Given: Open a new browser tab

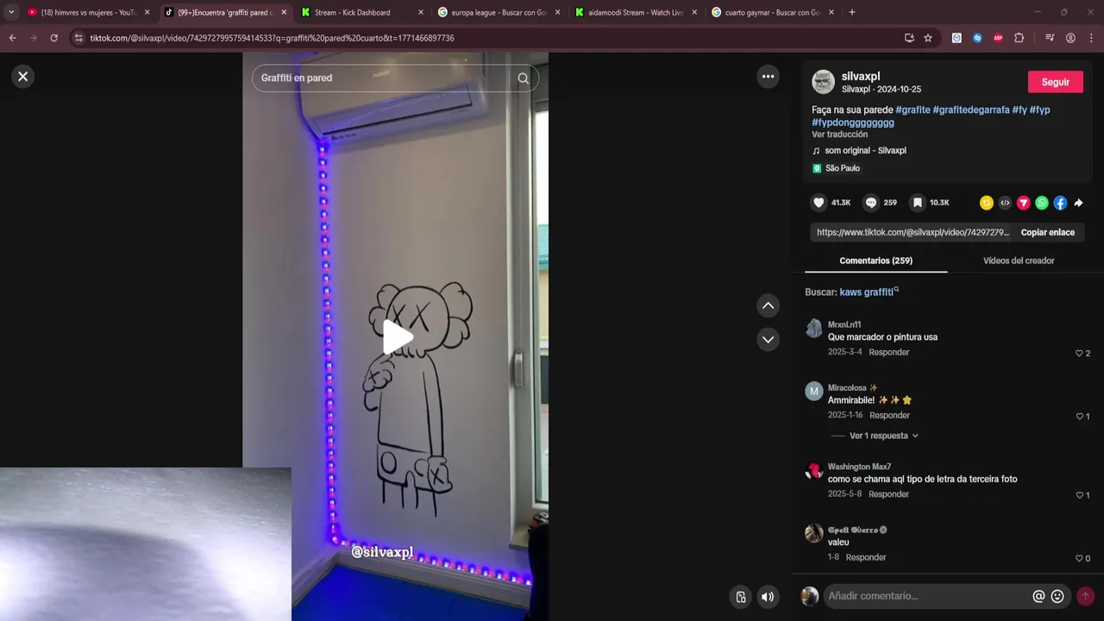Looking at the screenshot, I should 852,13.
